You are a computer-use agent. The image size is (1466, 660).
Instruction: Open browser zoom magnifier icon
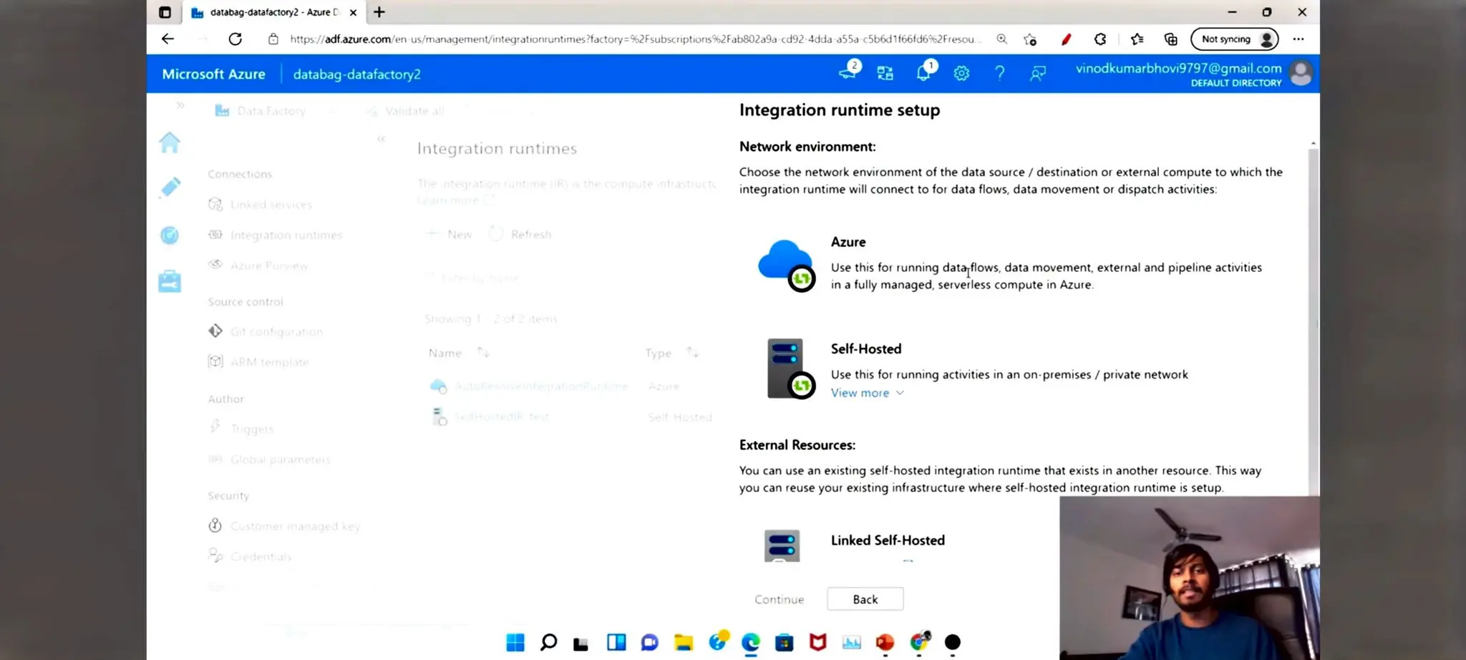tap(1001, 39)
